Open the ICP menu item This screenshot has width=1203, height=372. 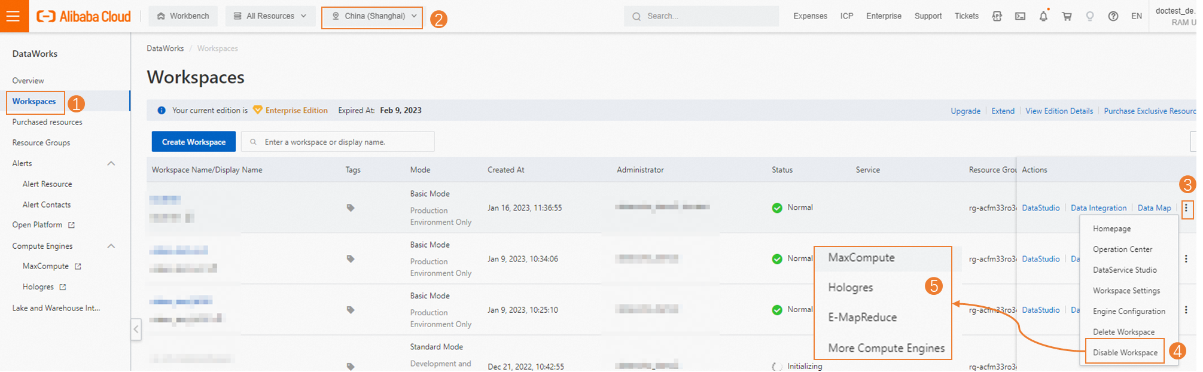846,16
